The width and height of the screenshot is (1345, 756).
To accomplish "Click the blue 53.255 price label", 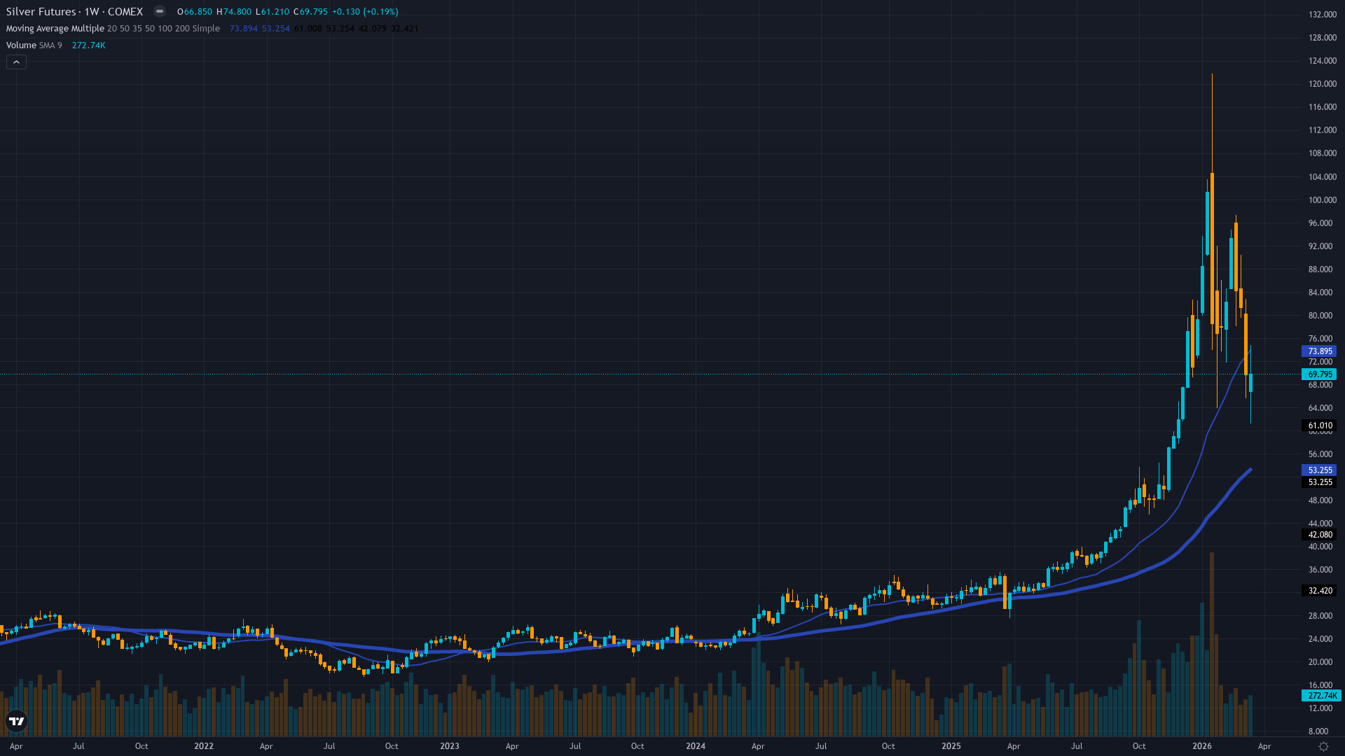I will (x=1320, y=470).
